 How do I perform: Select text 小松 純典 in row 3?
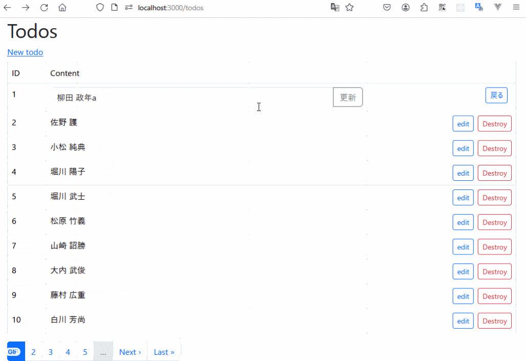click(68, 147)
